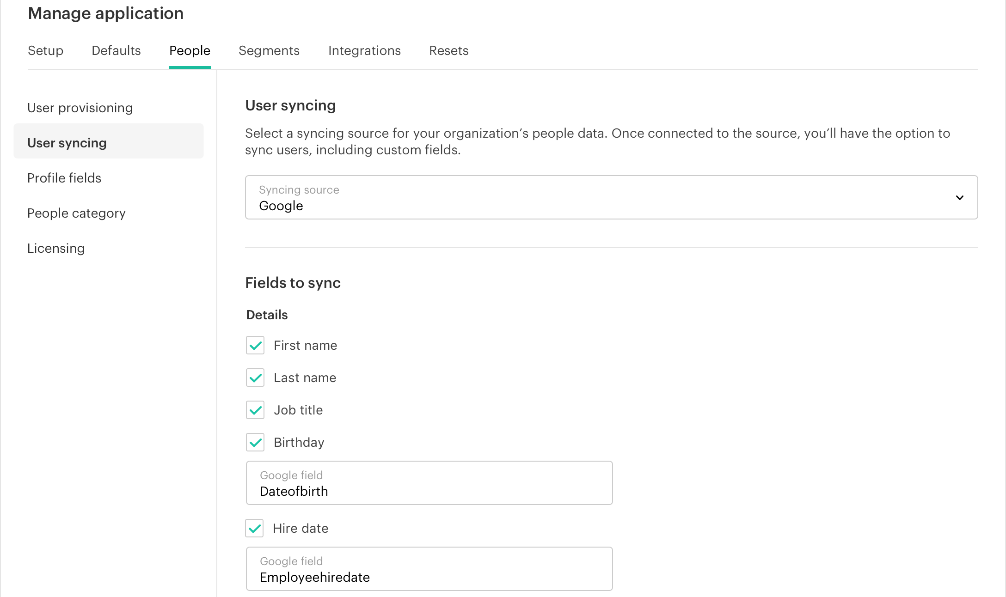Go to the Segments tab
The height and width of the screenshot is (597, 1006).
point(269,50)
